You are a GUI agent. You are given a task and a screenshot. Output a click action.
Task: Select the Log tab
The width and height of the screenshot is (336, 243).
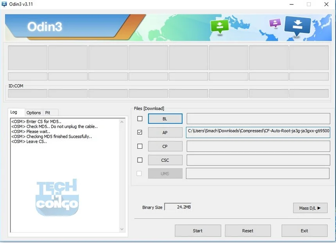(16, 112)
